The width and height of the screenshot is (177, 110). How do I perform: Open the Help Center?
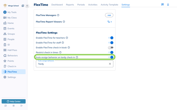tap(14, 101)
